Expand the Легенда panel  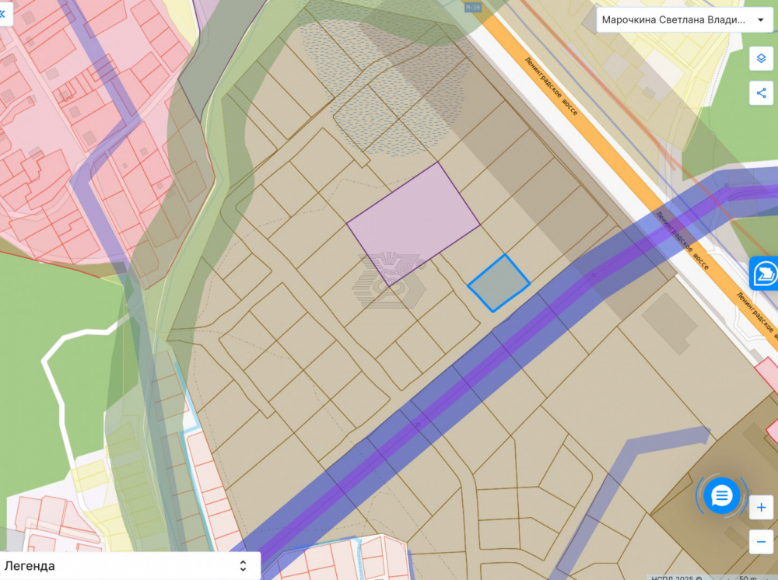[130, 566]
